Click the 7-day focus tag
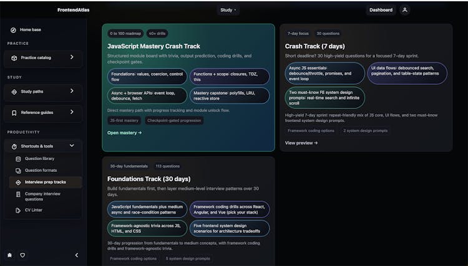This screenshot has width=468, height=266. pos(298,34)
